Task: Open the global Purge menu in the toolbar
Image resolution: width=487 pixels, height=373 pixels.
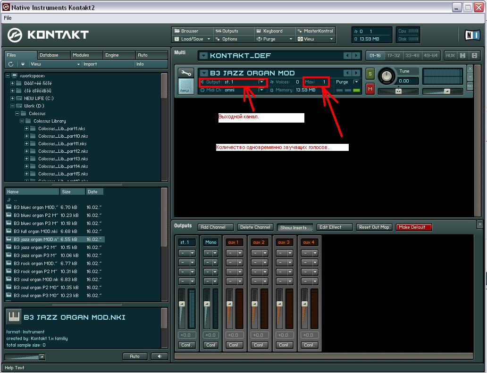Action: click(275, 39)
